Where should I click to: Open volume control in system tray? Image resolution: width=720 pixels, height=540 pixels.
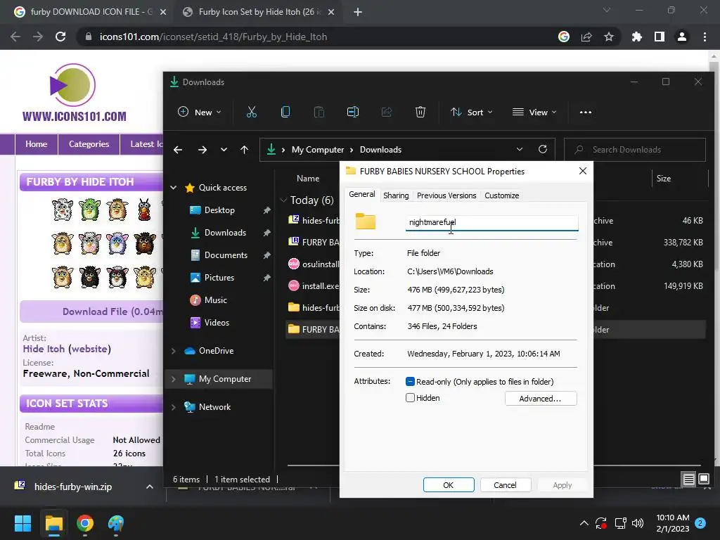click(x=637, y=523)
